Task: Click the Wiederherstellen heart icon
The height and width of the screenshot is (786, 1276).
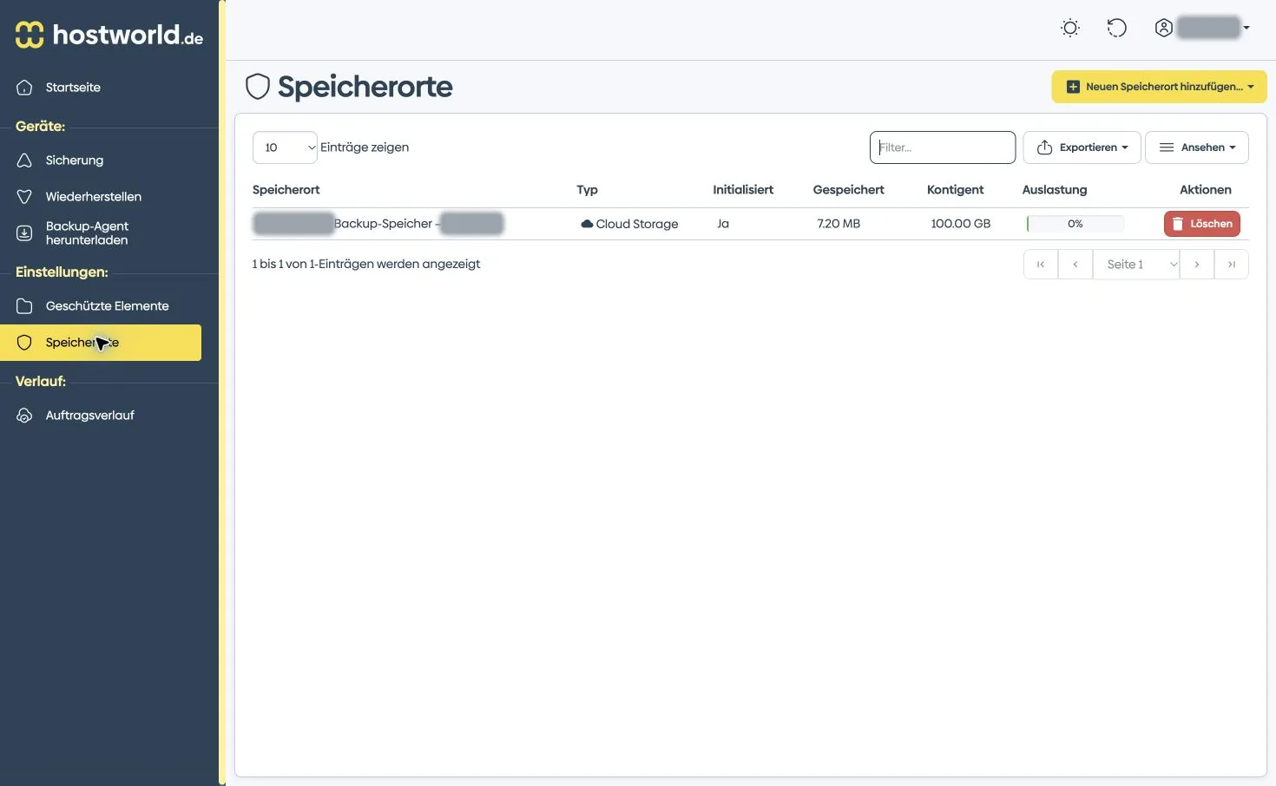Action: click(24, 197)
